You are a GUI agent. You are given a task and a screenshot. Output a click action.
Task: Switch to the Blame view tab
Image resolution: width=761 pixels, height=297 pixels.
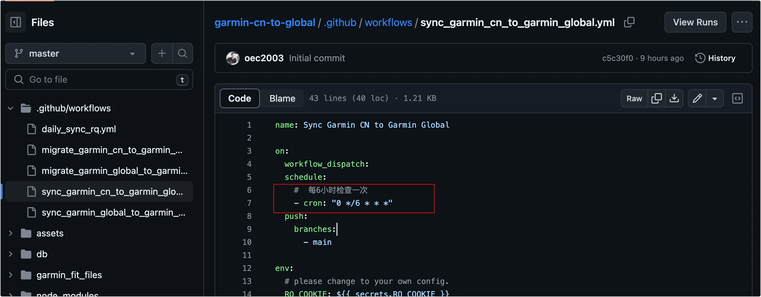(282, 98)
